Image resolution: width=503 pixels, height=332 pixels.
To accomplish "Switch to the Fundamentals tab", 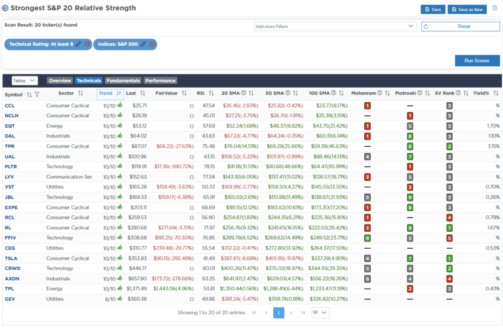I will pyautogui.click(x=122, y=81).
